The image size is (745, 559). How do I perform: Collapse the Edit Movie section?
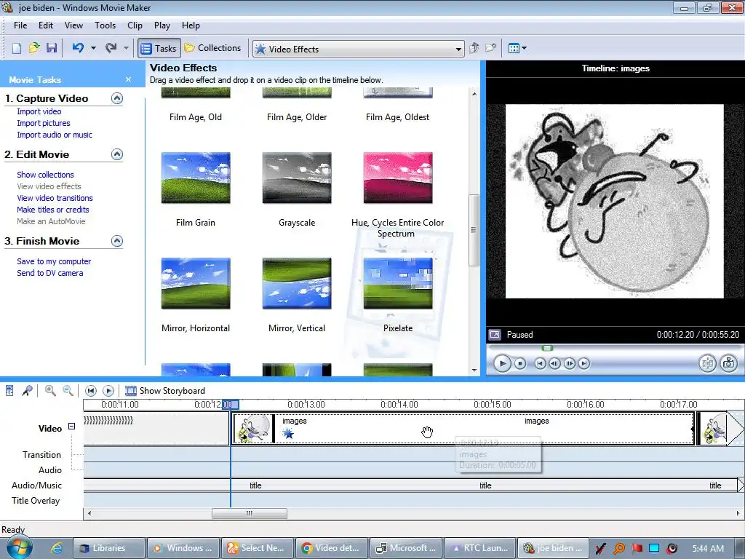pos(117,154)
